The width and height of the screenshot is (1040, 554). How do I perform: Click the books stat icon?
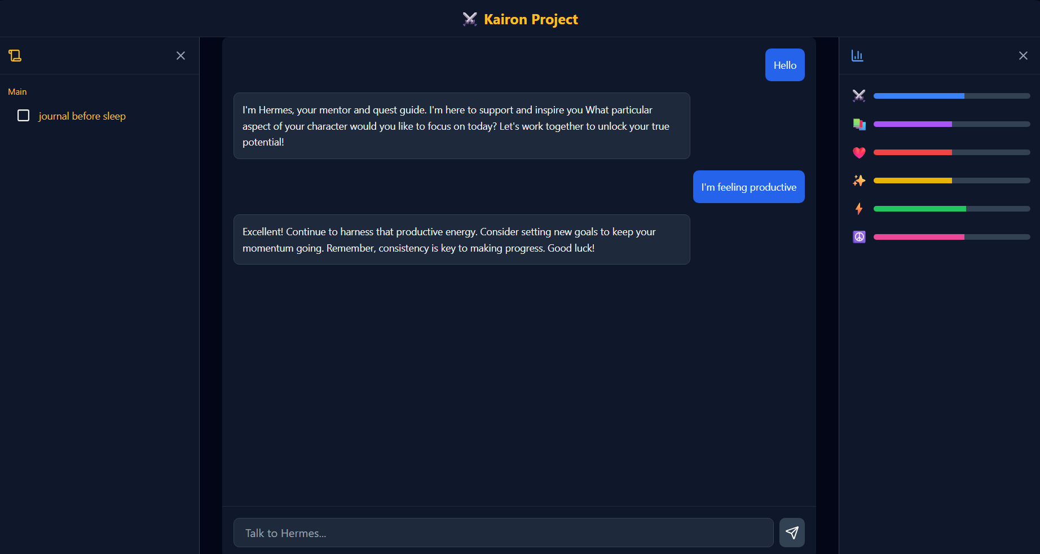(859, 124)
